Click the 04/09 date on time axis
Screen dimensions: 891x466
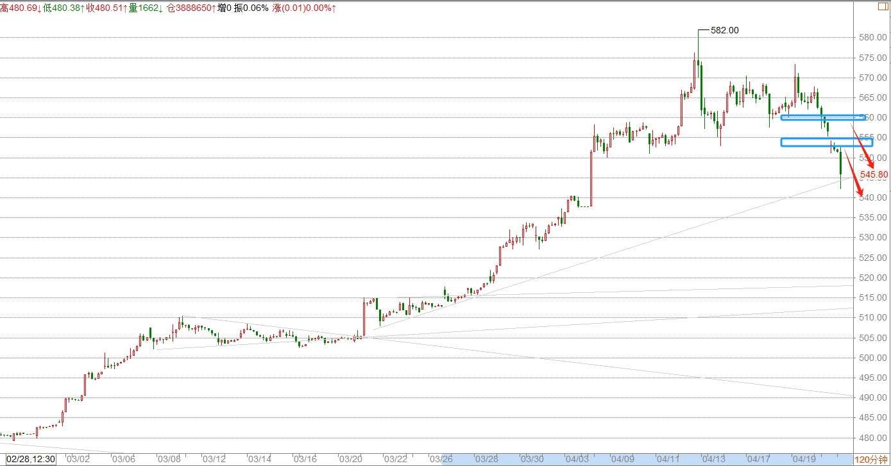pos(624,460)
